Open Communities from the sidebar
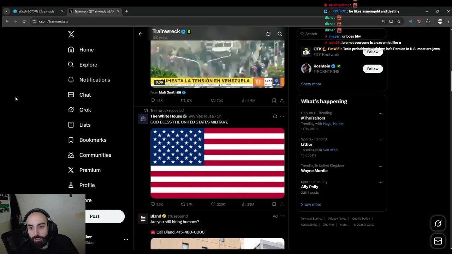This screenshot has width=452, height=254. tap(90, 155)
